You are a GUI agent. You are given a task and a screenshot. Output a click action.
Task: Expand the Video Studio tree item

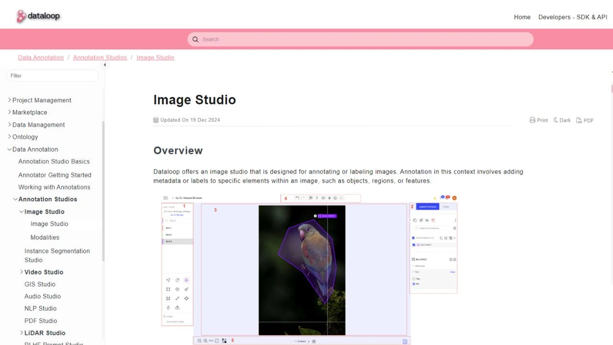point(22,272)
